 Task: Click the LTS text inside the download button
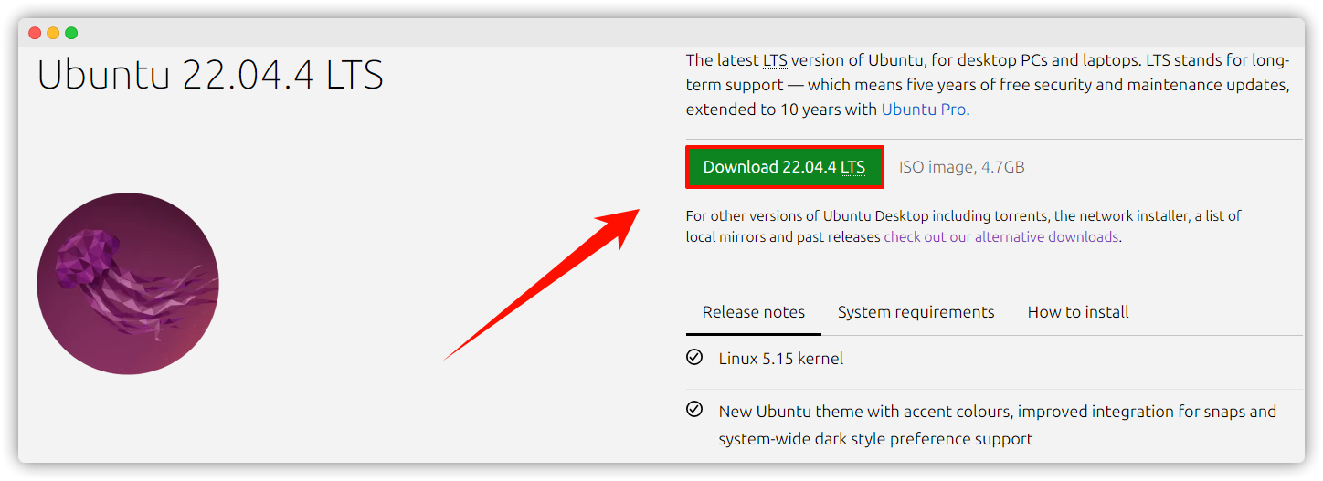852,168
